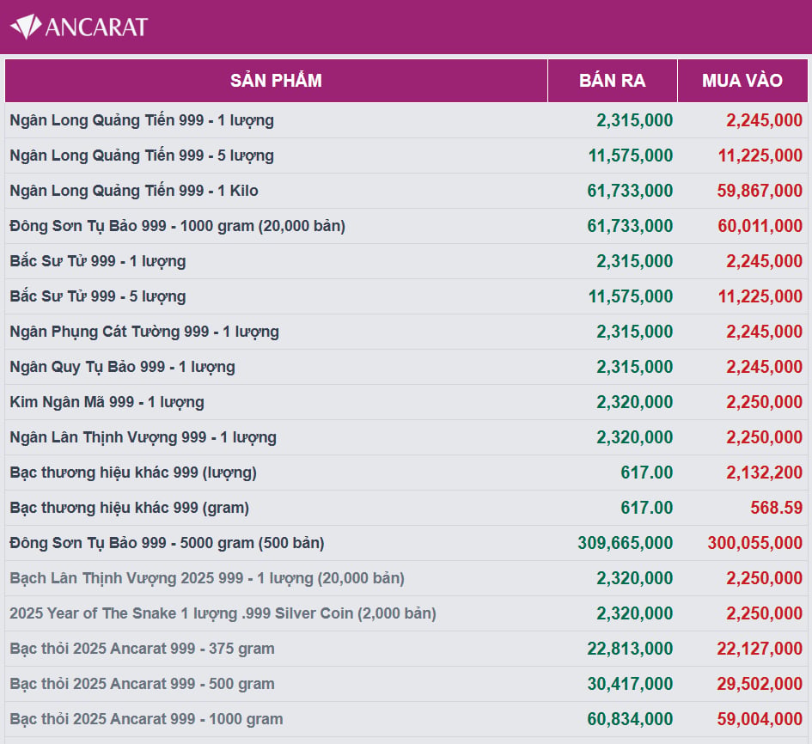Click the SẢN PHẨM column header
The height and width of the screenshot is (744, 812).
pyautogui.click(x=276, y=80)
